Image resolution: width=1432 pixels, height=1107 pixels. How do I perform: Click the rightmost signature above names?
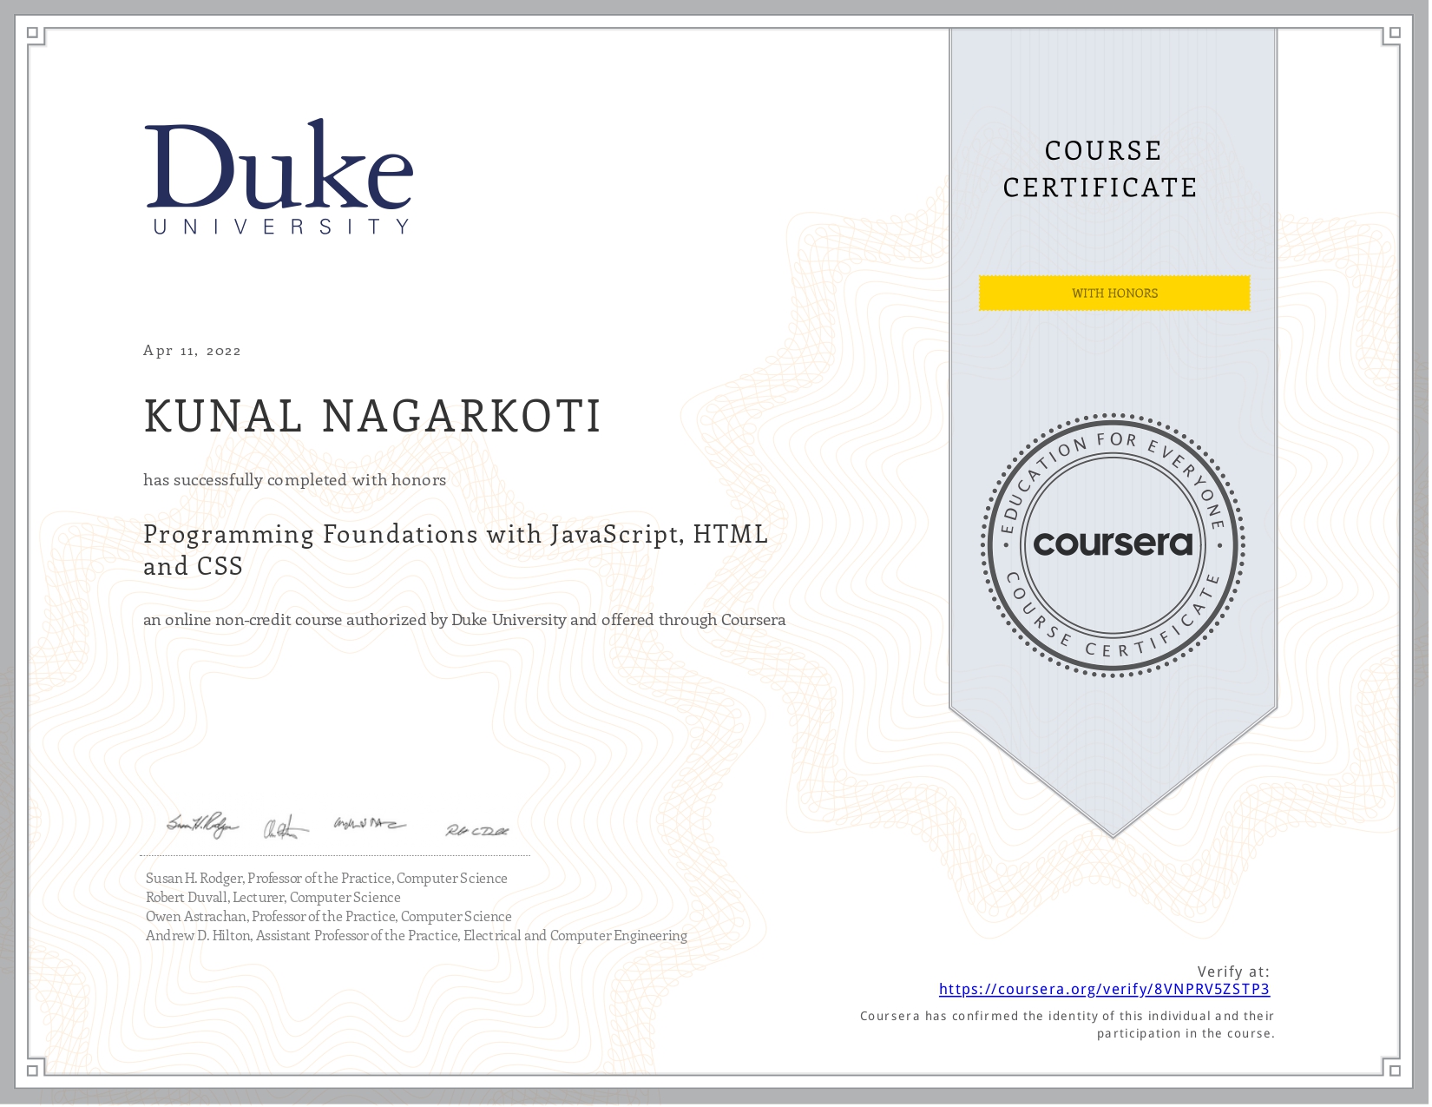coord(477,831)
